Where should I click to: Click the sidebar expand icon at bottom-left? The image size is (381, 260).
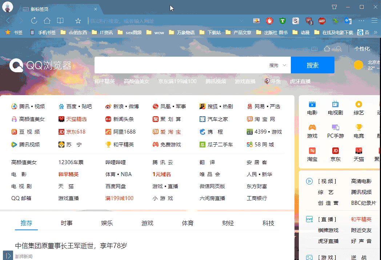pos(8,255)
